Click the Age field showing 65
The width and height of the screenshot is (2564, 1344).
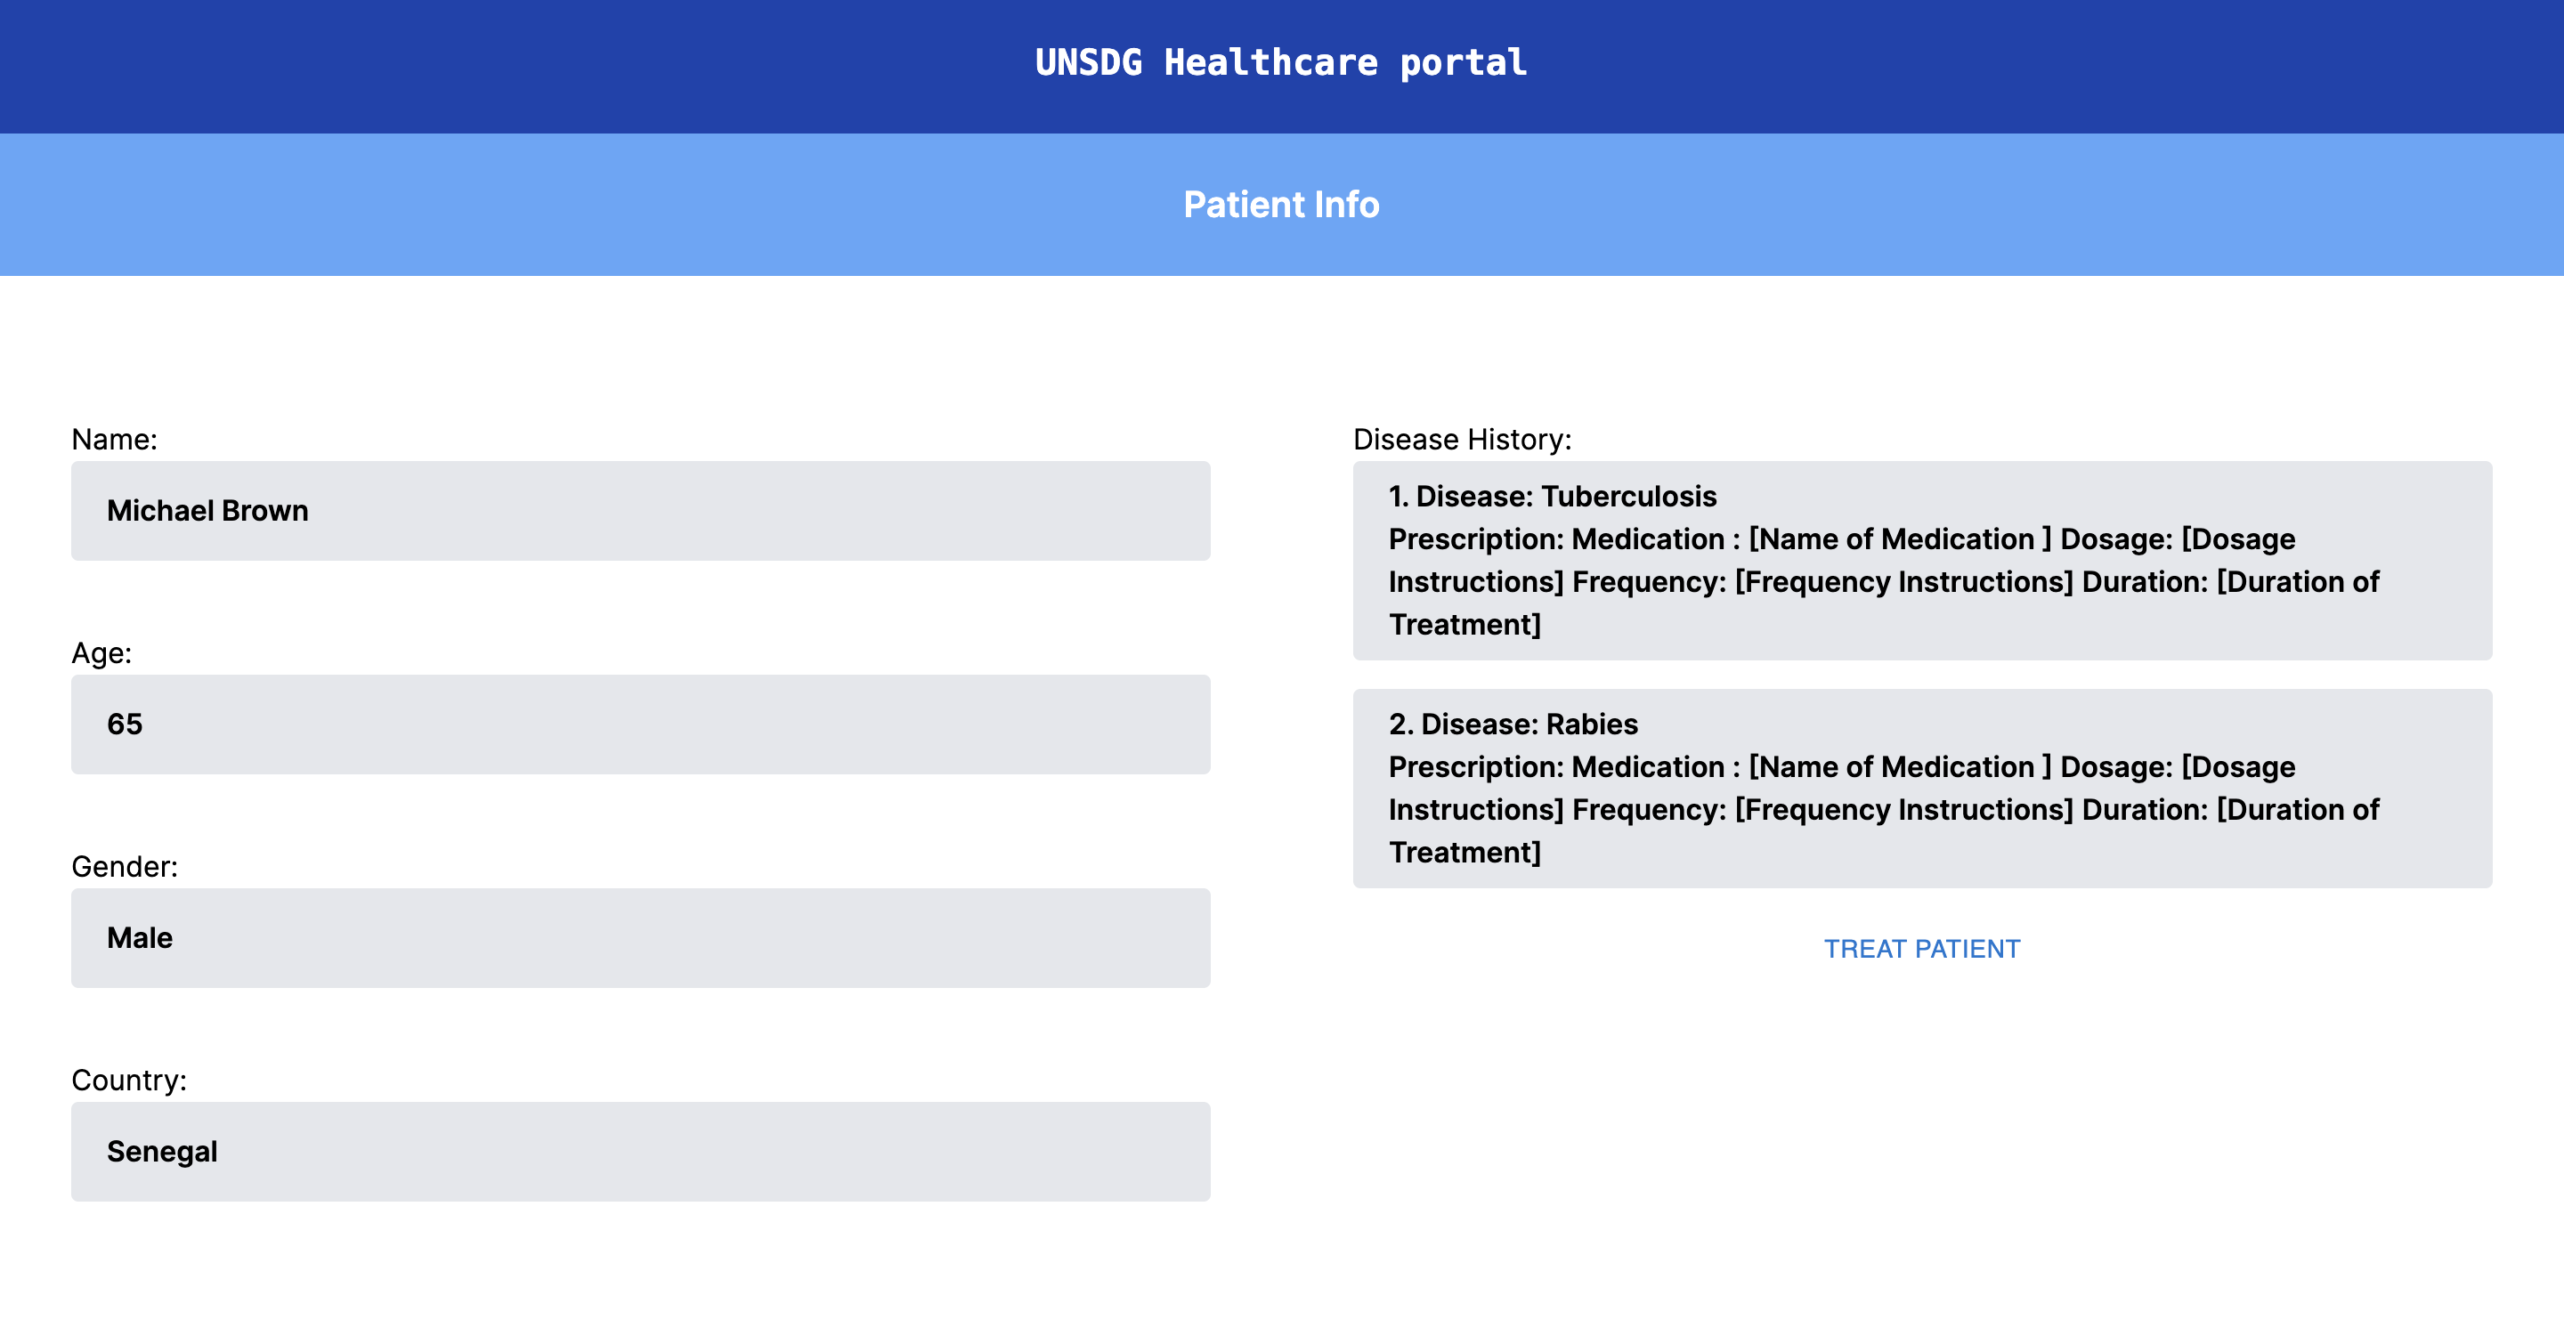coord(640,725)
